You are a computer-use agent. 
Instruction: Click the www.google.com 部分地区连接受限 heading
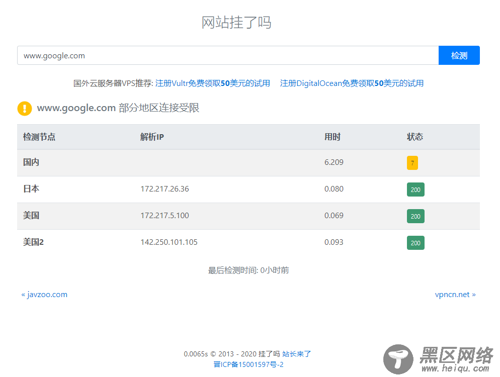(118, 108)
